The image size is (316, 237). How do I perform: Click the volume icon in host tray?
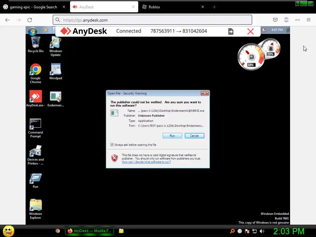tap(262, 231)
